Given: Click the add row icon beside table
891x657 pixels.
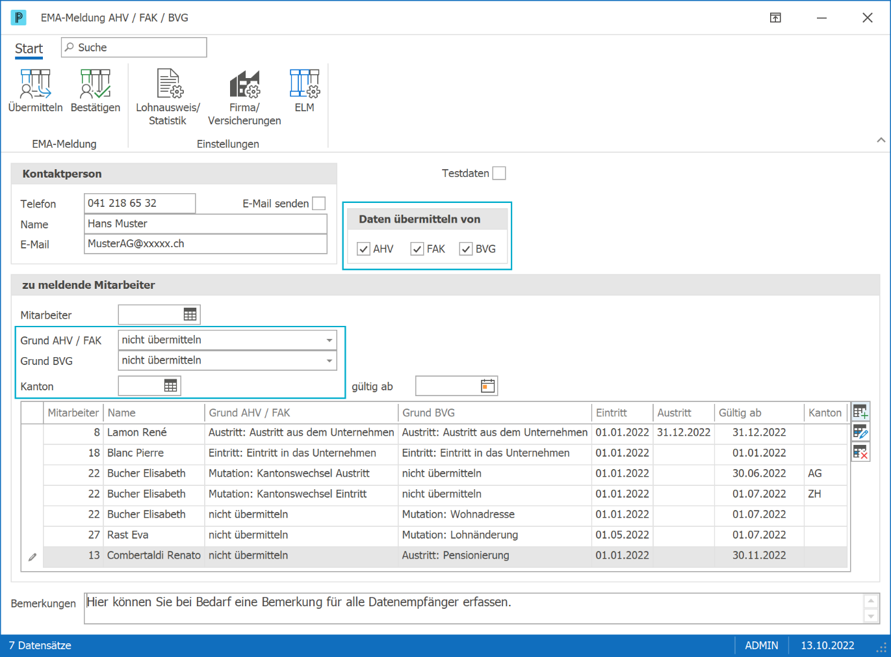Looking at the screenshot, I should pyautogui.click(x=860, y=412).
